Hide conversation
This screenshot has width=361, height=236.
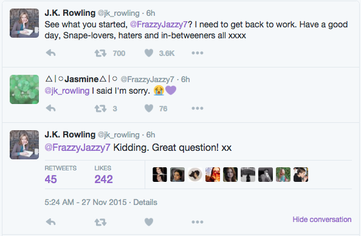pyautogui.click(x=322, y=220)
